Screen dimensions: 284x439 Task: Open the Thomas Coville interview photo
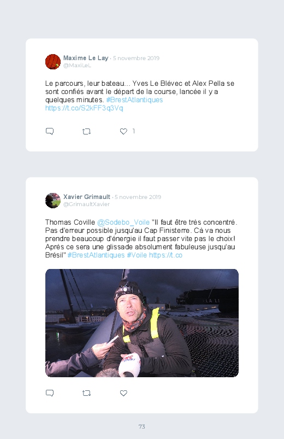pos(142,323)
